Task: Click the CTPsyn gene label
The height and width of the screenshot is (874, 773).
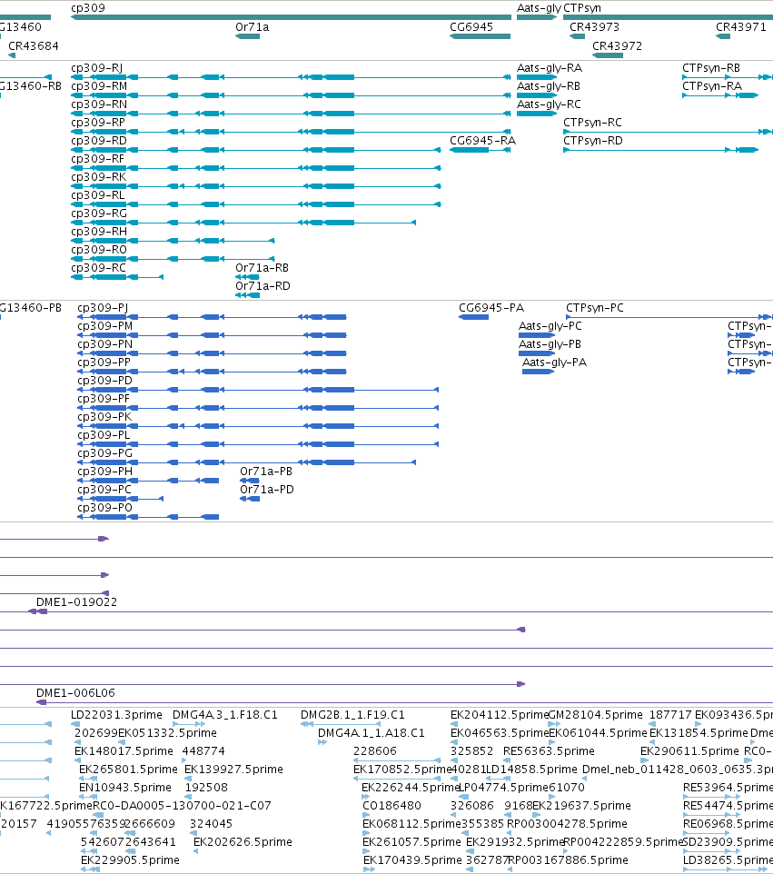Action: [582, 8]
